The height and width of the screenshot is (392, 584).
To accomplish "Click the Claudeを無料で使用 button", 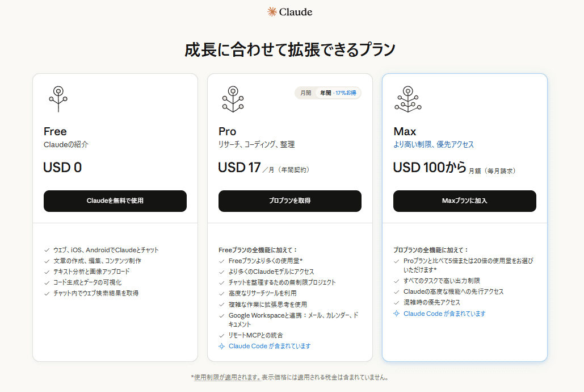I will (115, 201).
